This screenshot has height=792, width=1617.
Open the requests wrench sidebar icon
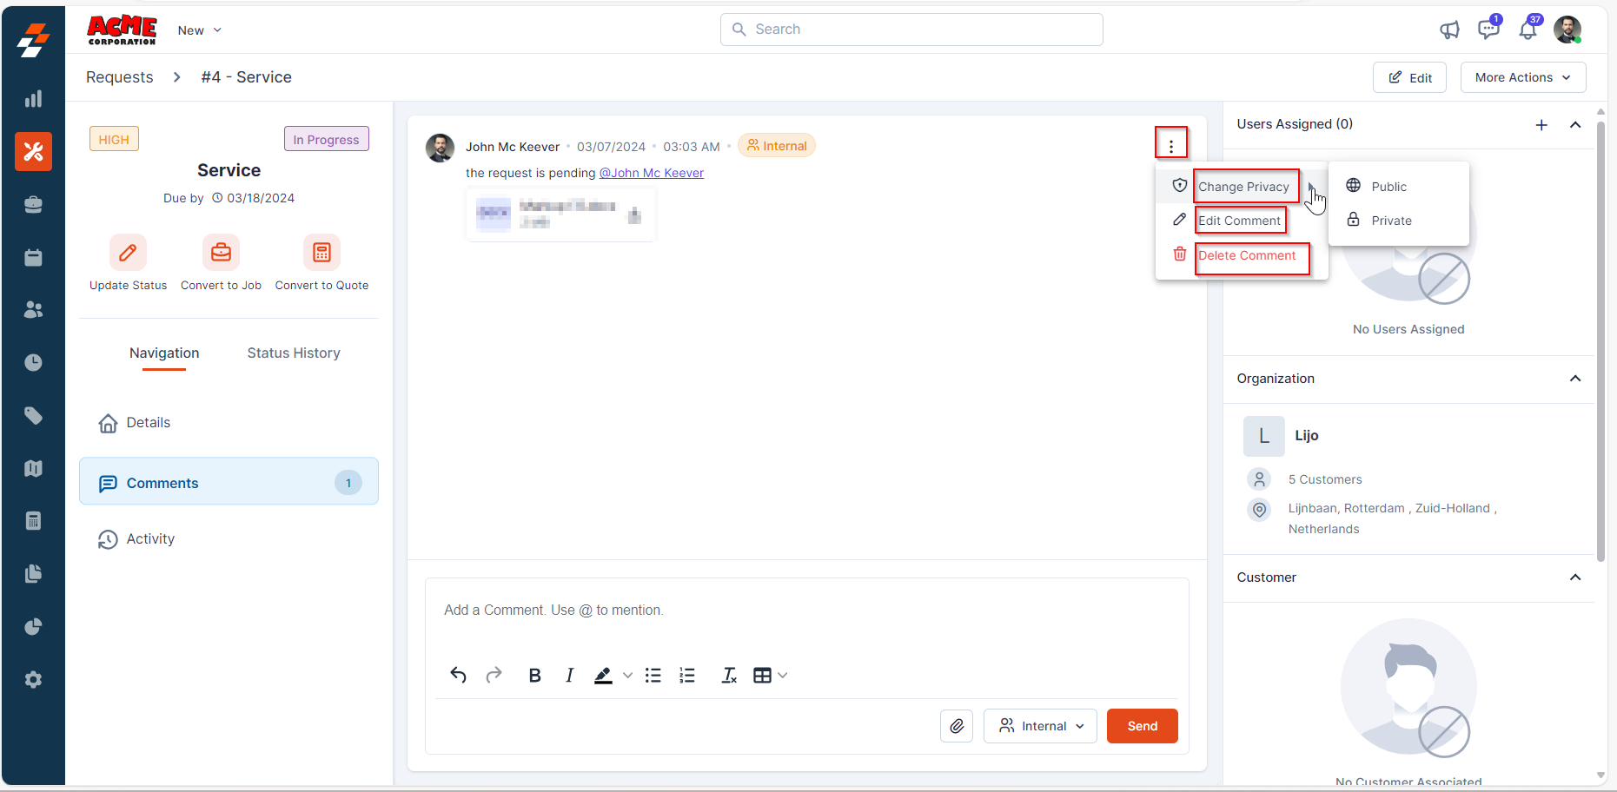(x=33, y=152)
